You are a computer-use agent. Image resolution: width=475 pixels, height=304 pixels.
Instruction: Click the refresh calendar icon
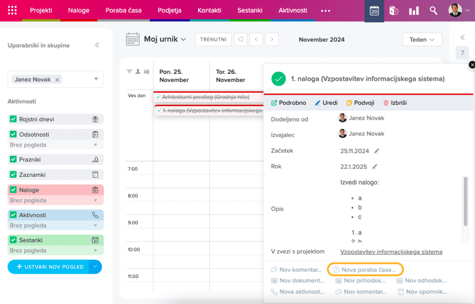click(x=240, y=39)
